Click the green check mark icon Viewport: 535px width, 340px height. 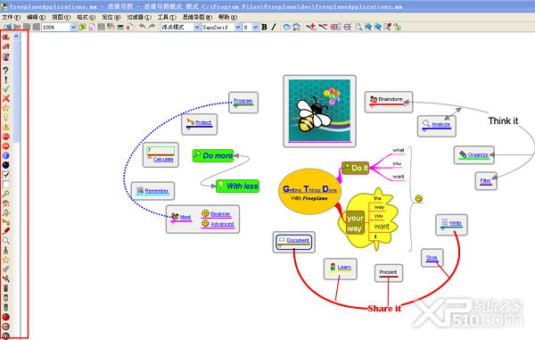pyautogui.click(x=6, y=89)
